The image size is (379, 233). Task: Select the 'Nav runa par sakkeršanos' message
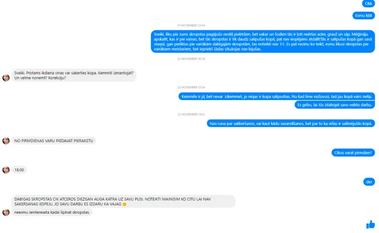291,124
